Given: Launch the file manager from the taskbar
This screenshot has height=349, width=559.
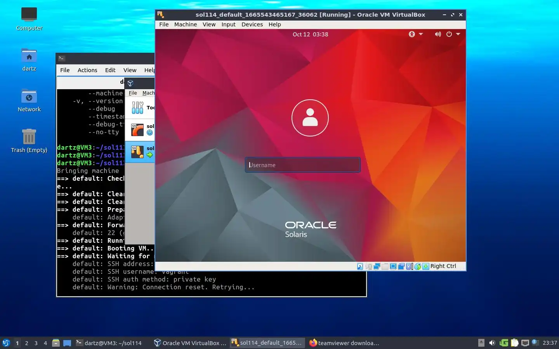Looking at the screenshot, I should coord(56,343).
